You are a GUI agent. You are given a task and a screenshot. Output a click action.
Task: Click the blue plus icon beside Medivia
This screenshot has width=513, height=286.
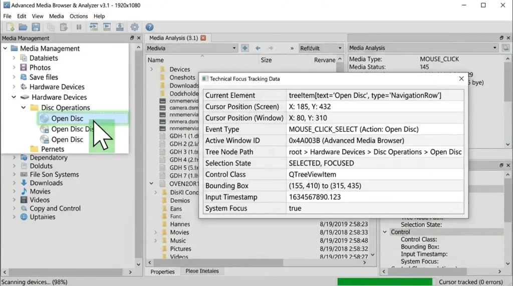[x=244, y=48]
